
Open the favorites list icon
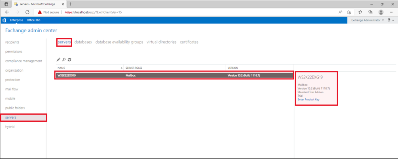pos(360,12)
